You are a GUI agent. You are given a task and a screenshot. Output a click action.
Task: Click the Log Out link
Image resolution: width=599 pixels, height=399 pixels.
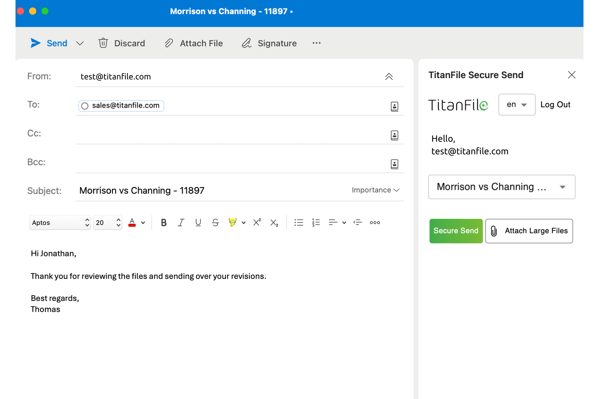point(555,105)
